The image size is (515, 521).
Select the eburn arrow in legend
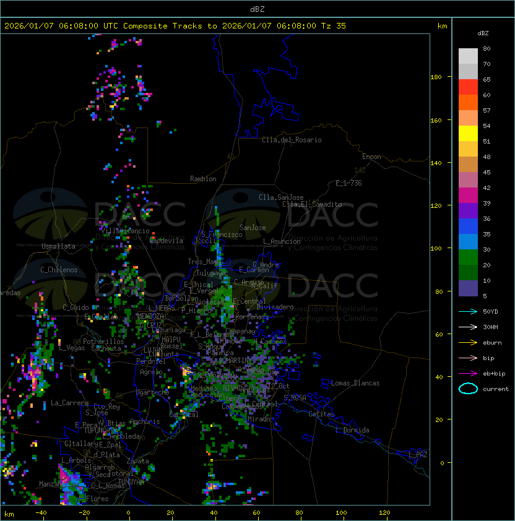pos(468,342)
